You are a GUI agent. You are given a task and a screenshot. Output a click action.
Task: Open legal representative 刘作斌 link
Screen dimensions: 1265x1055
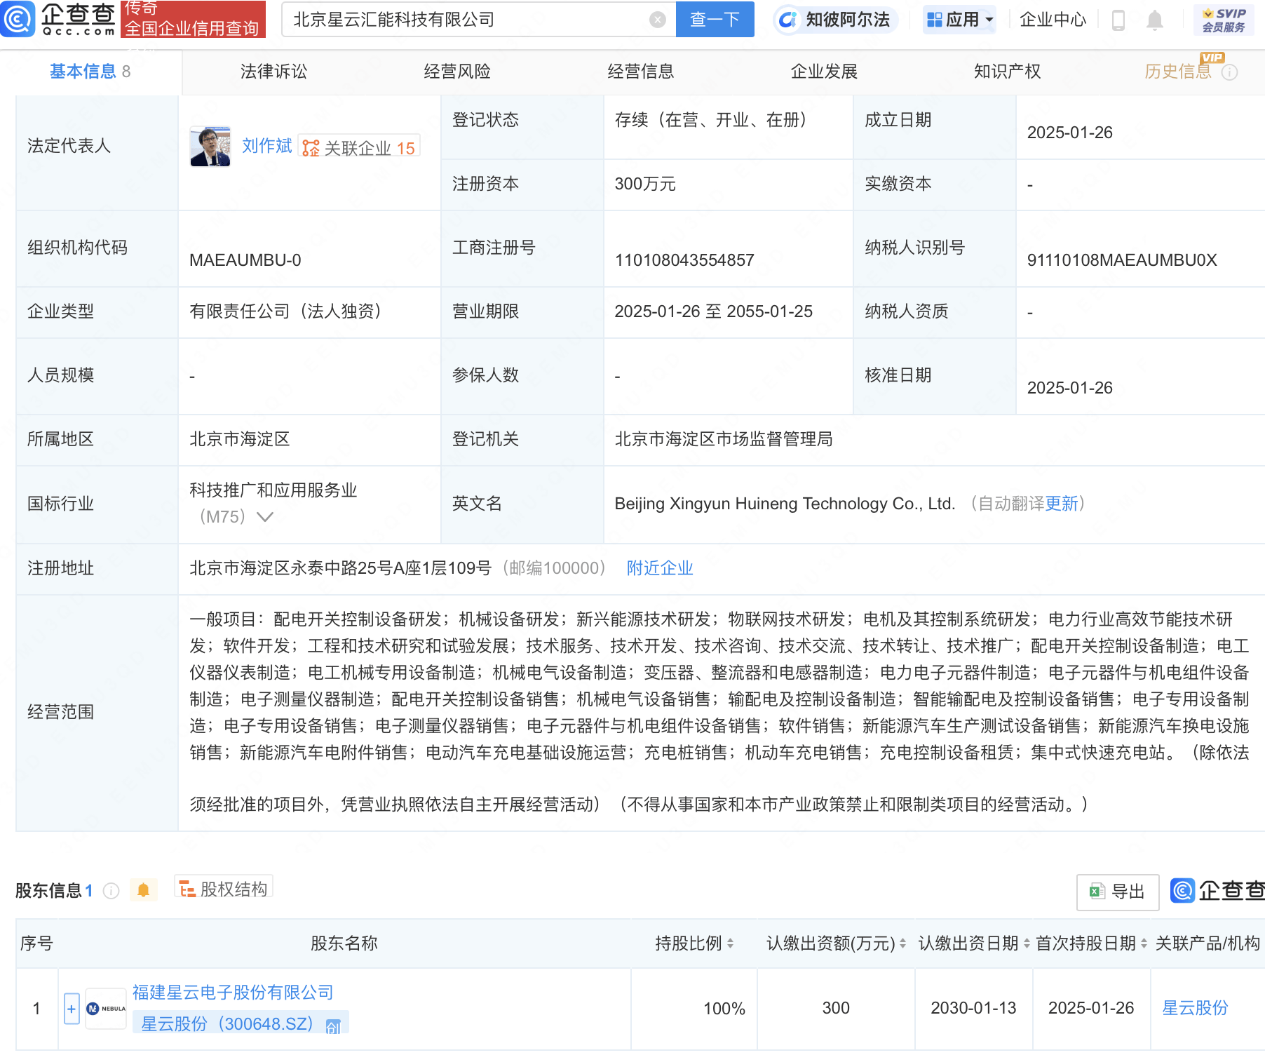point(267,146)
